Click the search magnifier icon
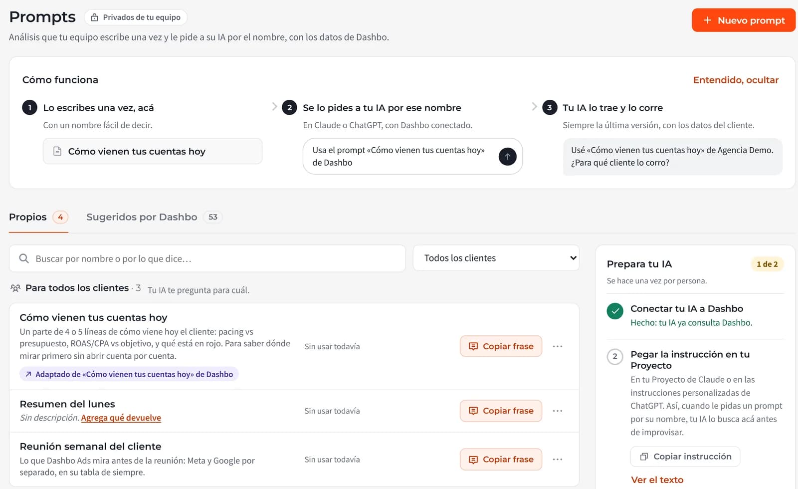The width and height of the screenshot is (798, 489). 23,258
